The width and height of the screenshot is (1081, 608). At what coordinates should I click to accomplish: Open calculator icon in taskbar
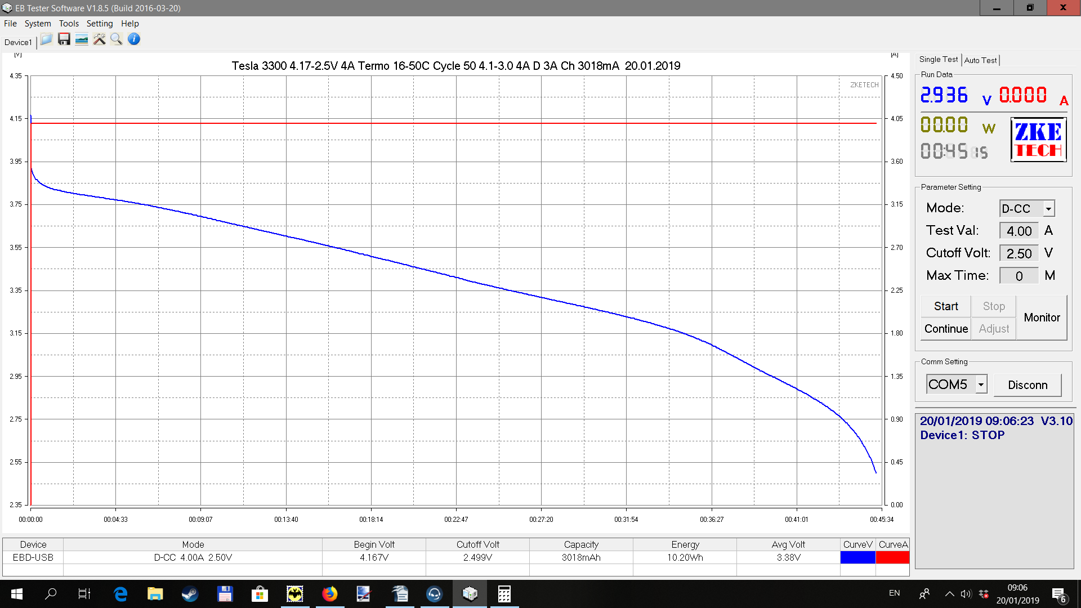click(x=504, y=594)
